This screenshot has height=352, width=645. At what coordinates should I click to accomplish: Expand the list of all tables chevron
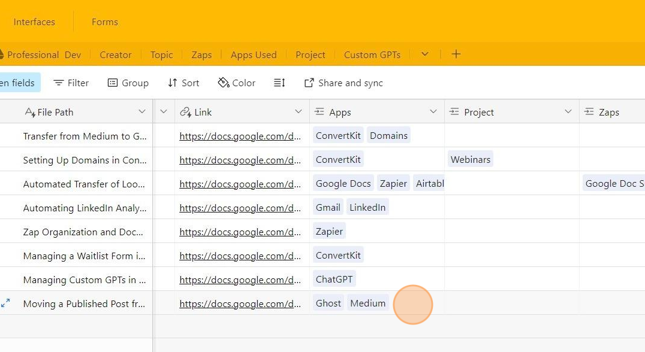click(x=425, y=54)
